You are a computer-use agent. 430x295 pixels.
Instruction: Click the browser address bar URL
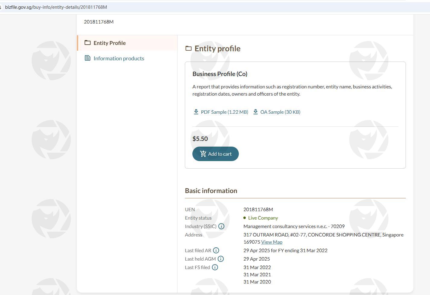click(x=56, y=7)
